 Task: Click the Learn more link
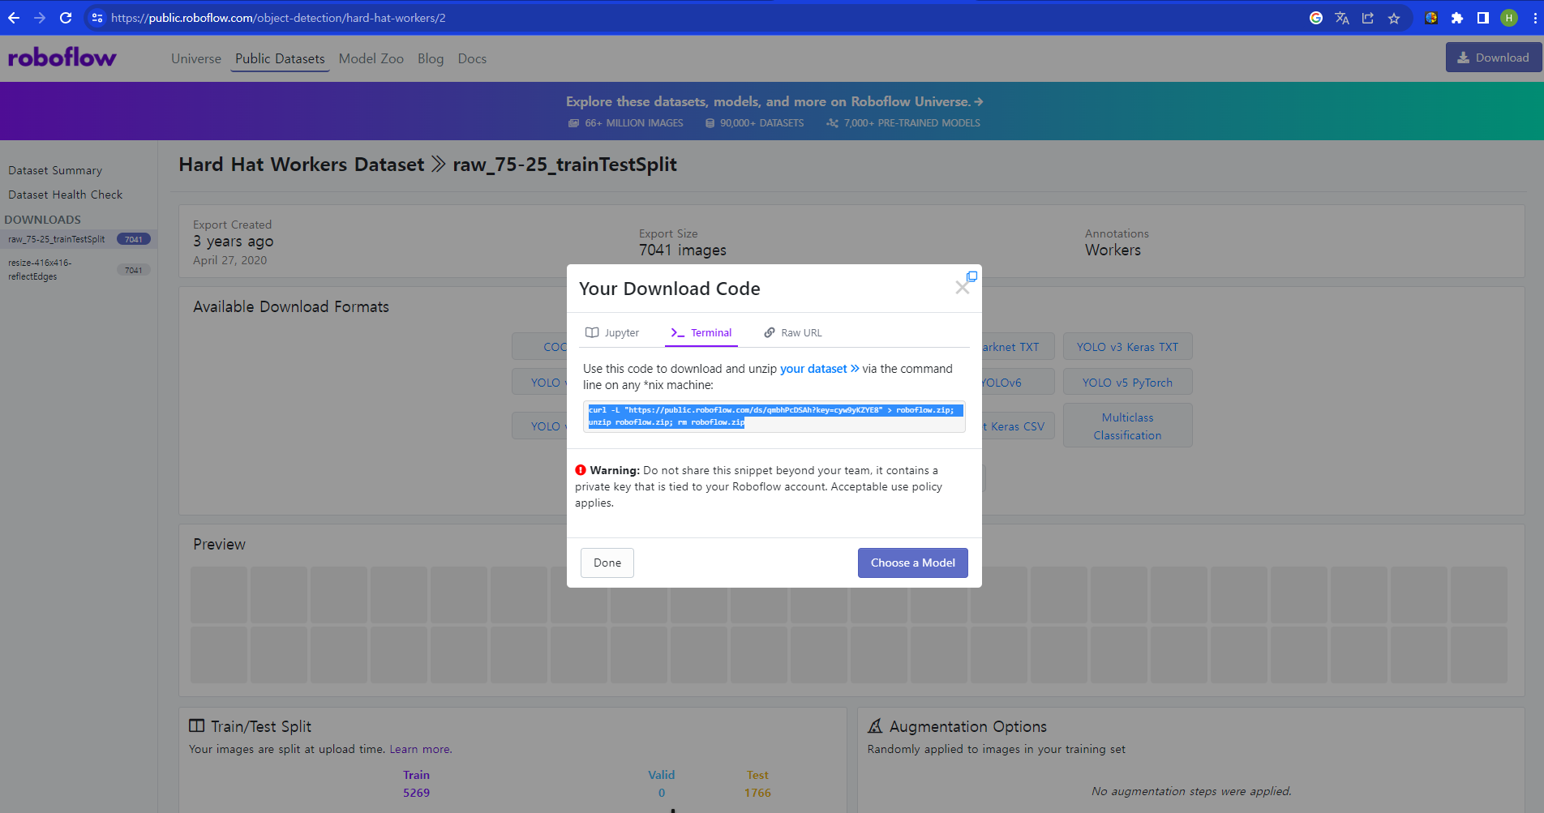coord(420,749)
